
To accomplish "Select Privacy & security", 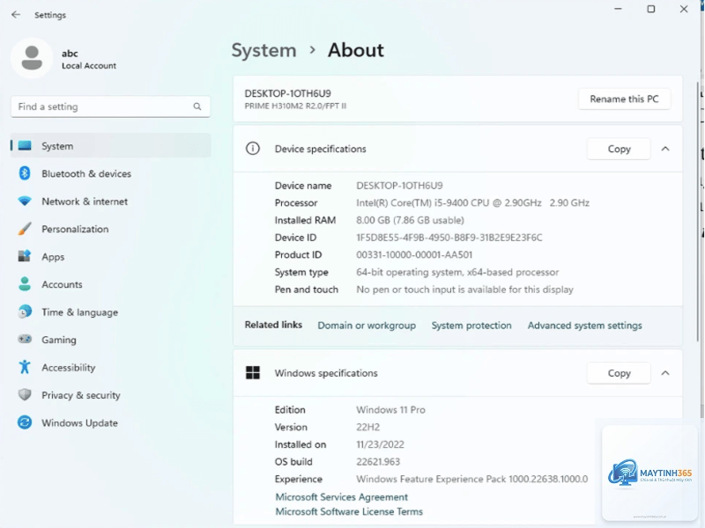I will click(x=111, y=395).
